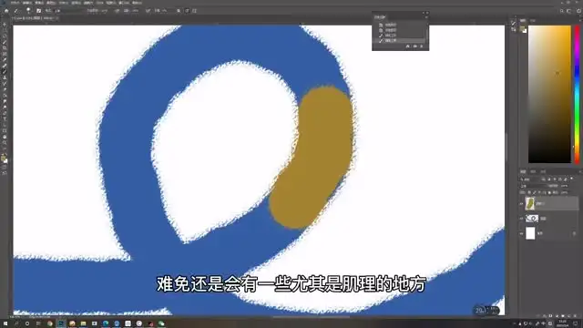Select the Move tool
Viewport: 583px width, 328px height.
pyautogui.click(x=5, y=25)
